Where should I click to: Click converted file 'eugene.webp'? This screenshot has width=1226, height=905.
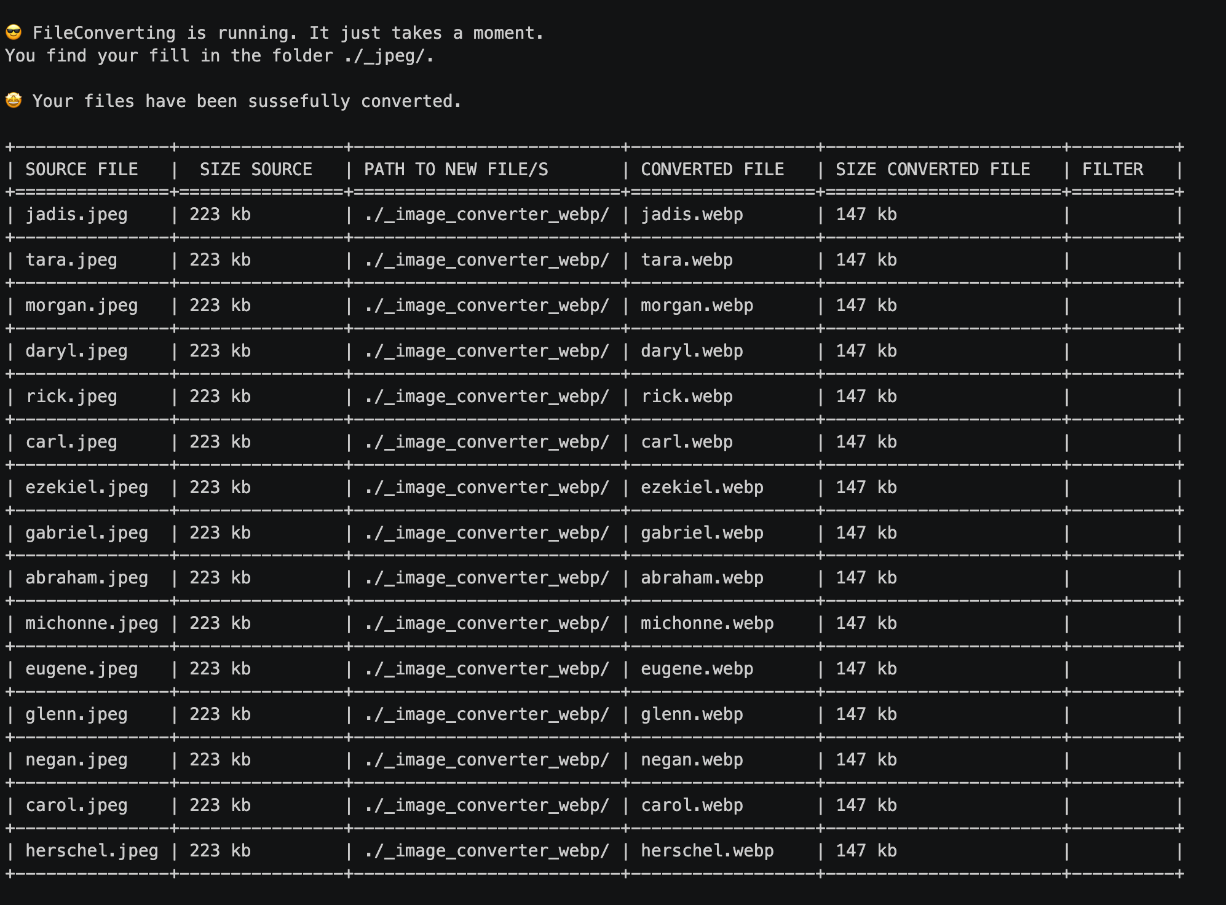pyautogui.click(x=697, y=669)
